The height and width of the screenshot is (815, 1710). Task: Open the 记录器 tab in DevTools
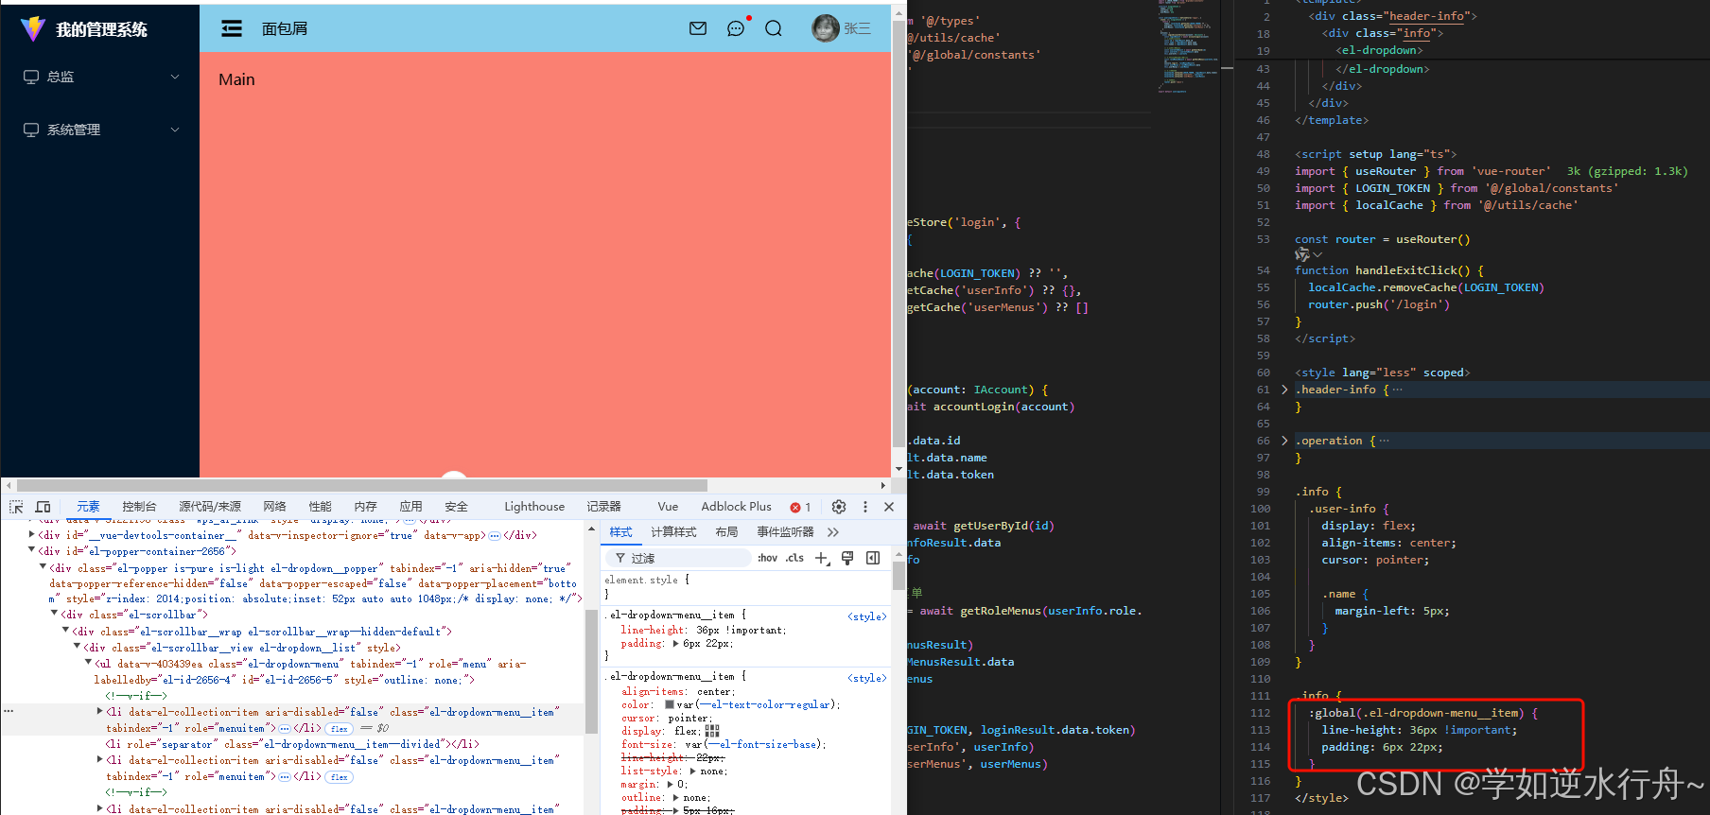pos(603,507)
